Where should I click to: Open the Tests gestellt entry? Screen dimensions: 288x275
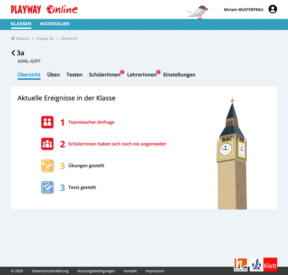pos(82,187)
